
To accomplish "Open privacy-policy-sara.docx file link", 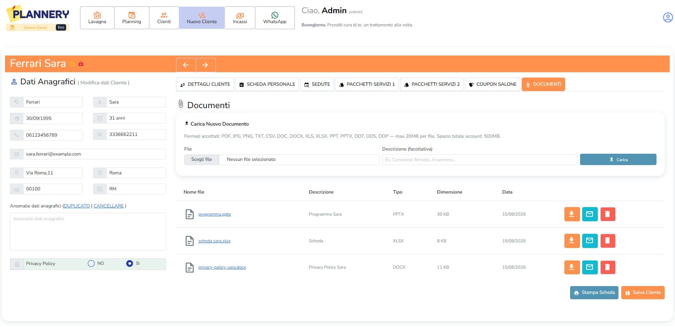I will coord(222,267).
